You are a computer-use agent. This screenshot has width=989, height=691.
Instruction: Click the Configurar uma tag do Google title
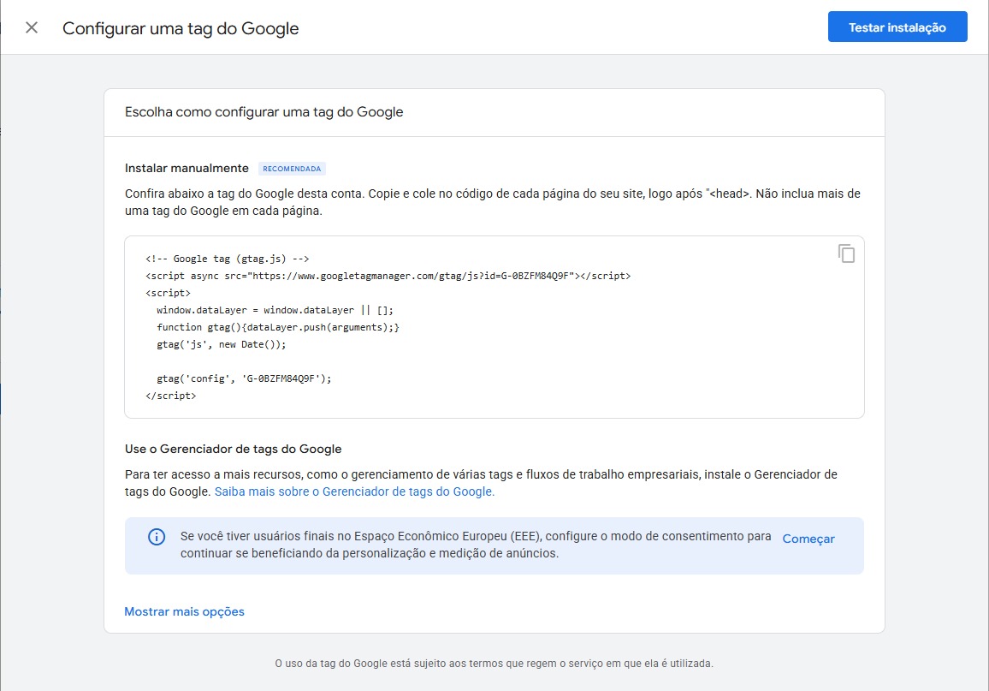click(181, 28)
